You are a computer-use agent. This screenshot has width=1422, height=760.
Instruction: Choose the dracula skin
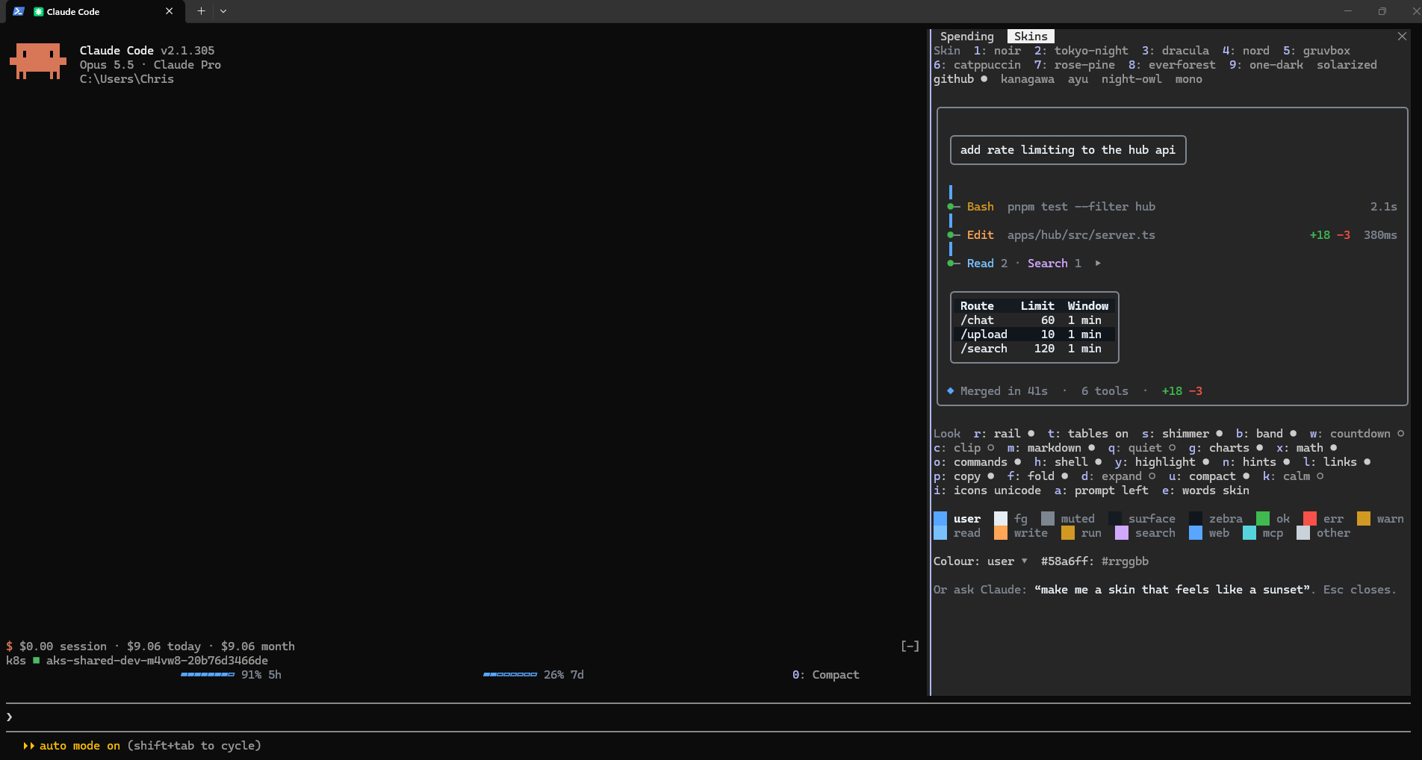(x=1176, y=50)
